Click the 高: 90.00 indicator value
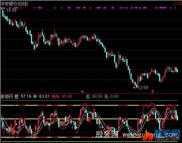182x143 pixels. (x=94, y=96)
